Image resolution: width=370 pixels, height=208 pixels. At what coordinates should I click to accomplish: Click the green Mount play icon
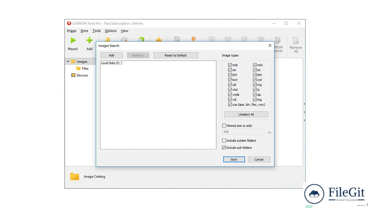[x=73, y=40]
